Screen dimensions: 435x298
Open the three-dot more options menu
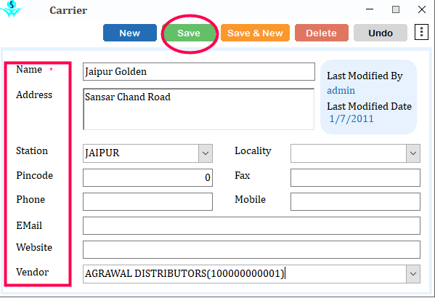tap(421, 32)
